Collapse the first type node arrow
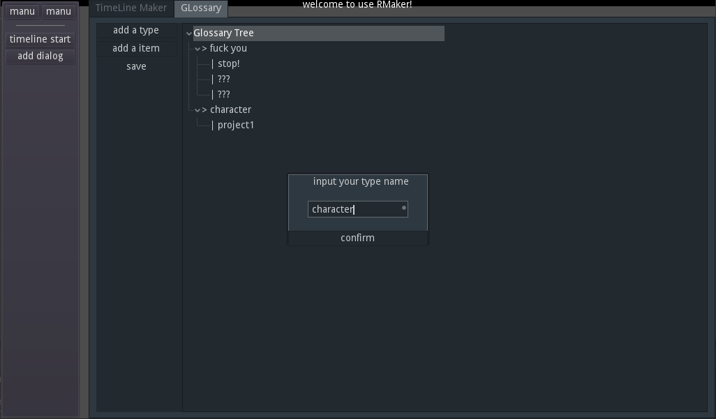 197,49
